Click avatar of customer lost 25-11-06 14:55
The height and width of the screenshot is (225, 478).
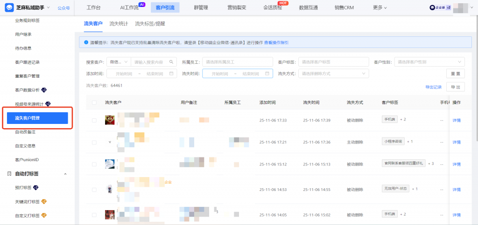pyautogui.click(x=109, y=189)
